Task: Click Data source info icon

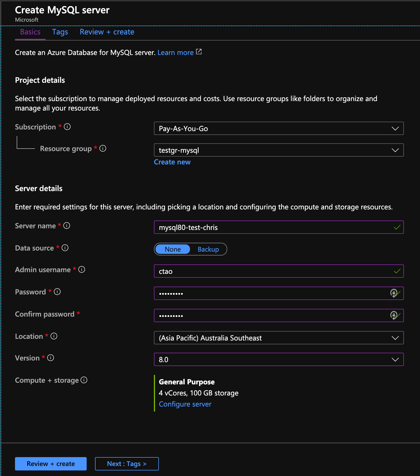Action: pos(65,248)
